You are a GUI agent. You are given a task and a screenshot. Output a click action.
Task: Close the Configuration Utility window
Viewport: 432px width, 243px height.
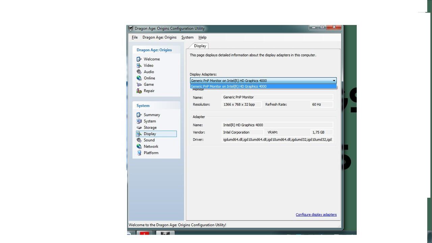(x=334, y=27)
